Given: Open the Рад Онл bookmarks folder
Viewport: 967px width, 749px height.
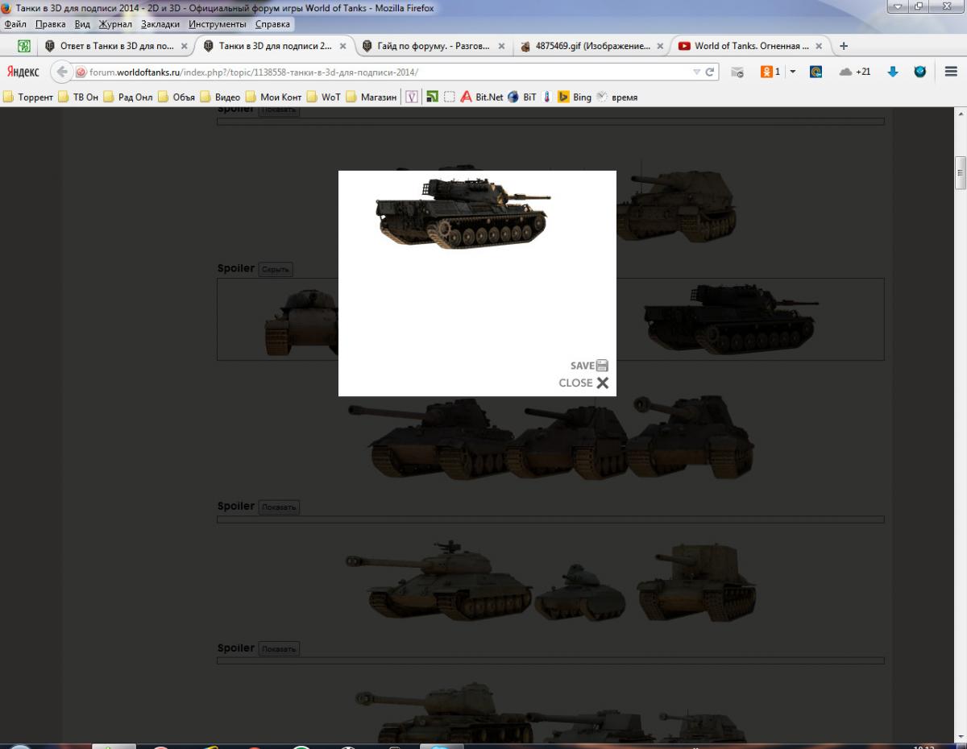Looking at the screenshot, I should coord(127,97).
